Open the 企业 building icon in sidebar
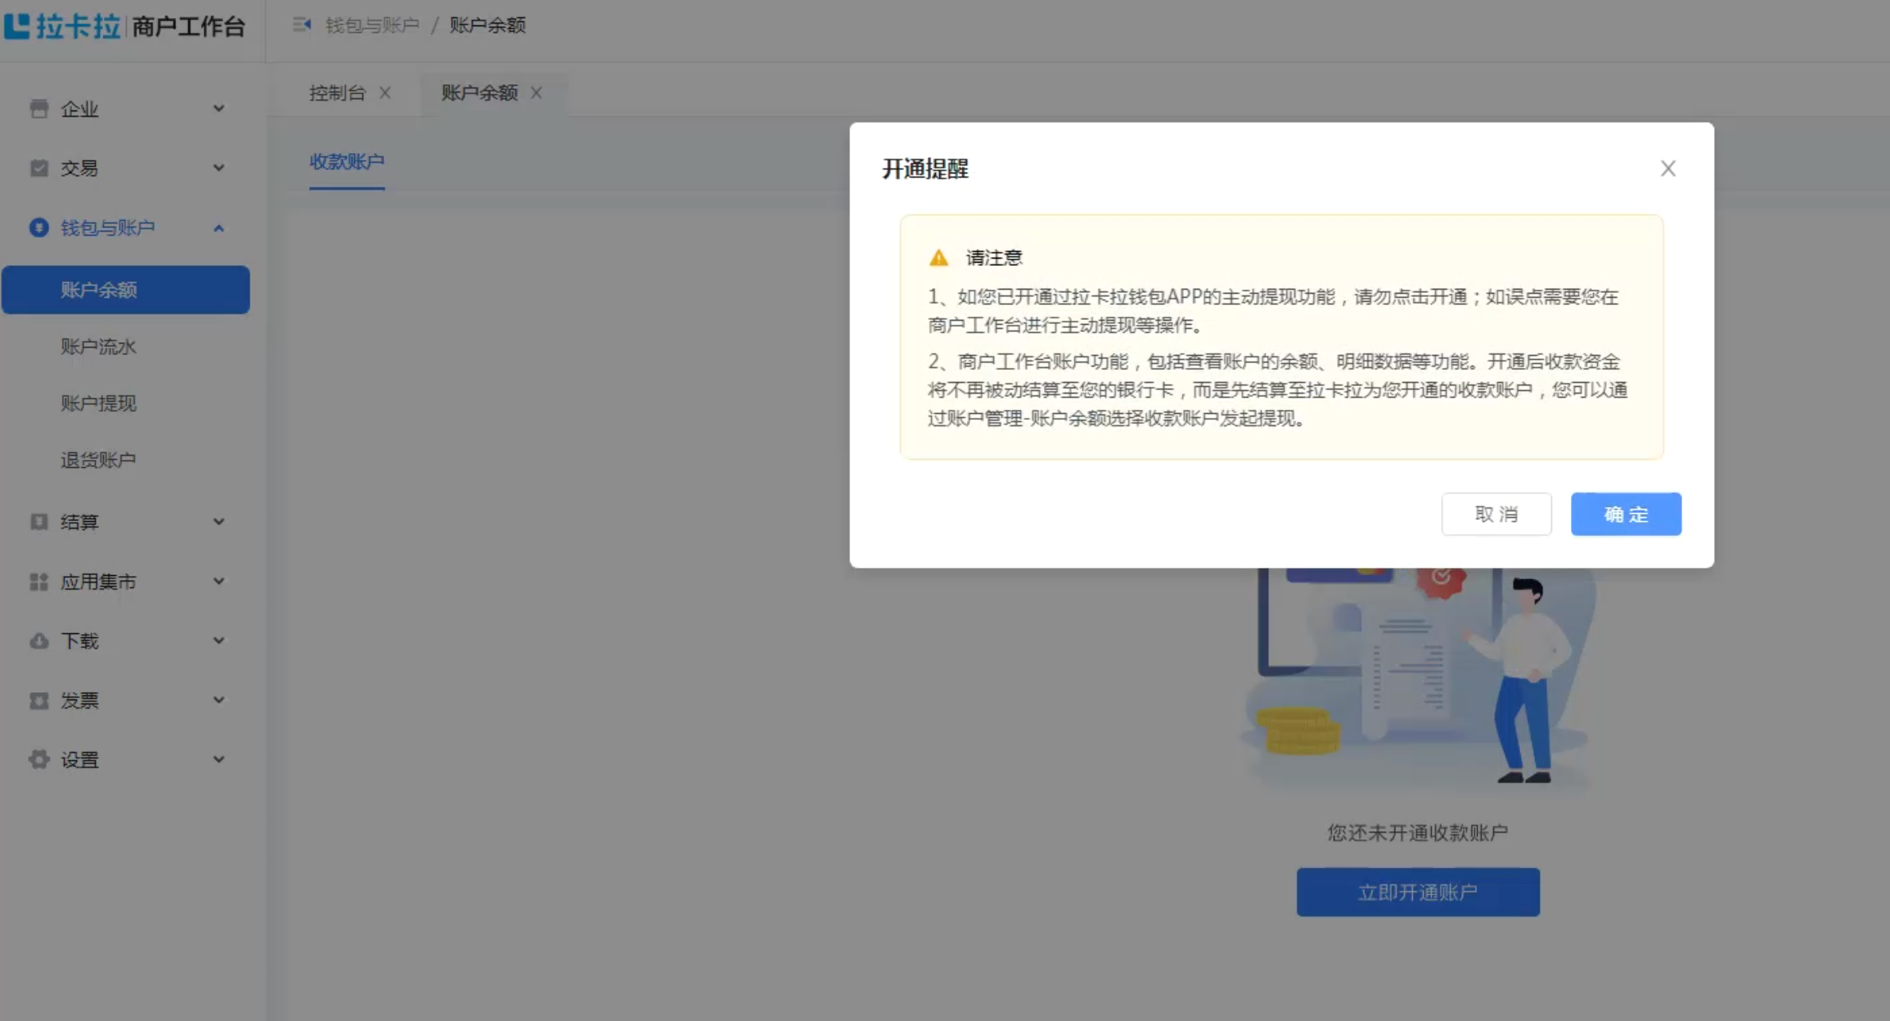The width and height of the screenshot is (1890, 1021). coord(38,108)
